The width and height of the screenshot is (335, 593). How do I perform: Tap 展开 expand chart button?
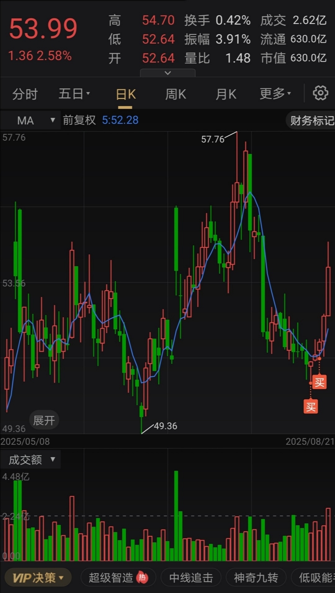point(44,420)
